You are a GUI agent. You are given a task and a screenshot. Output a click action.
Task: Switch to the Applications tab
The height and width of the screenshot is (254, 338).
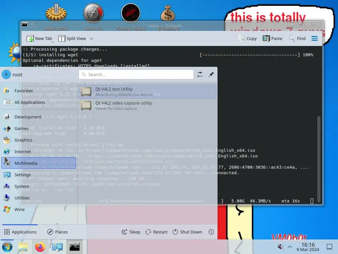coord(20,232)
